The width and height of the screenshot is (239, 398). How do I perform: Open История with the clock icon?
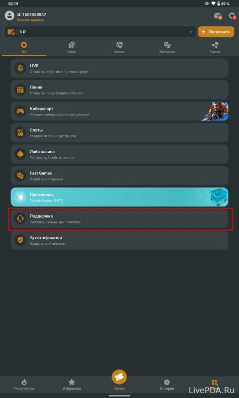point(167,385)
